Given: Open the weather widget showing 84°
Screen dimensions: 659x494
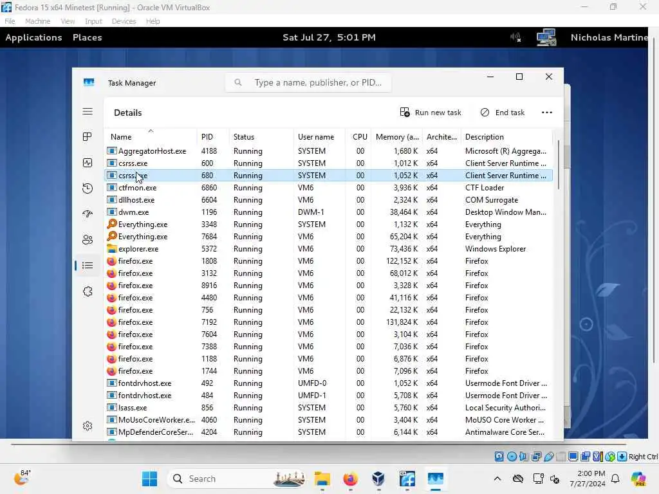Looking at the screenshot, I should pyautogui.click(x=22, y=478).
